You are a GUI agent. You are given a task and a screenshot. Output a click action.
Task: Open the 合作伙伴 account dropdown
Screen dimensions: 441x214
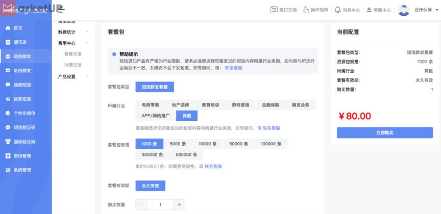pos(425,10)
